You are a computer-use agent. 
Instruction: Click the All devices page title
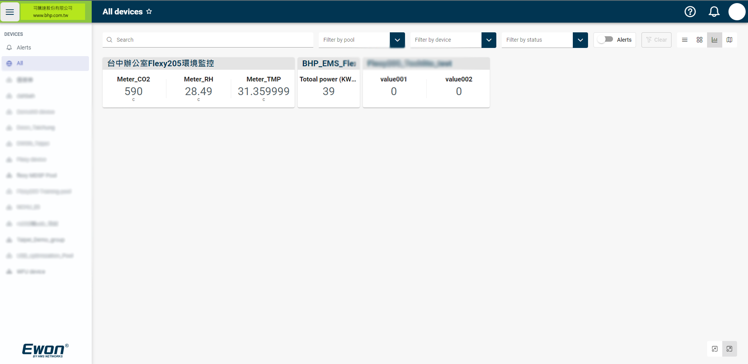pos(123,12)
